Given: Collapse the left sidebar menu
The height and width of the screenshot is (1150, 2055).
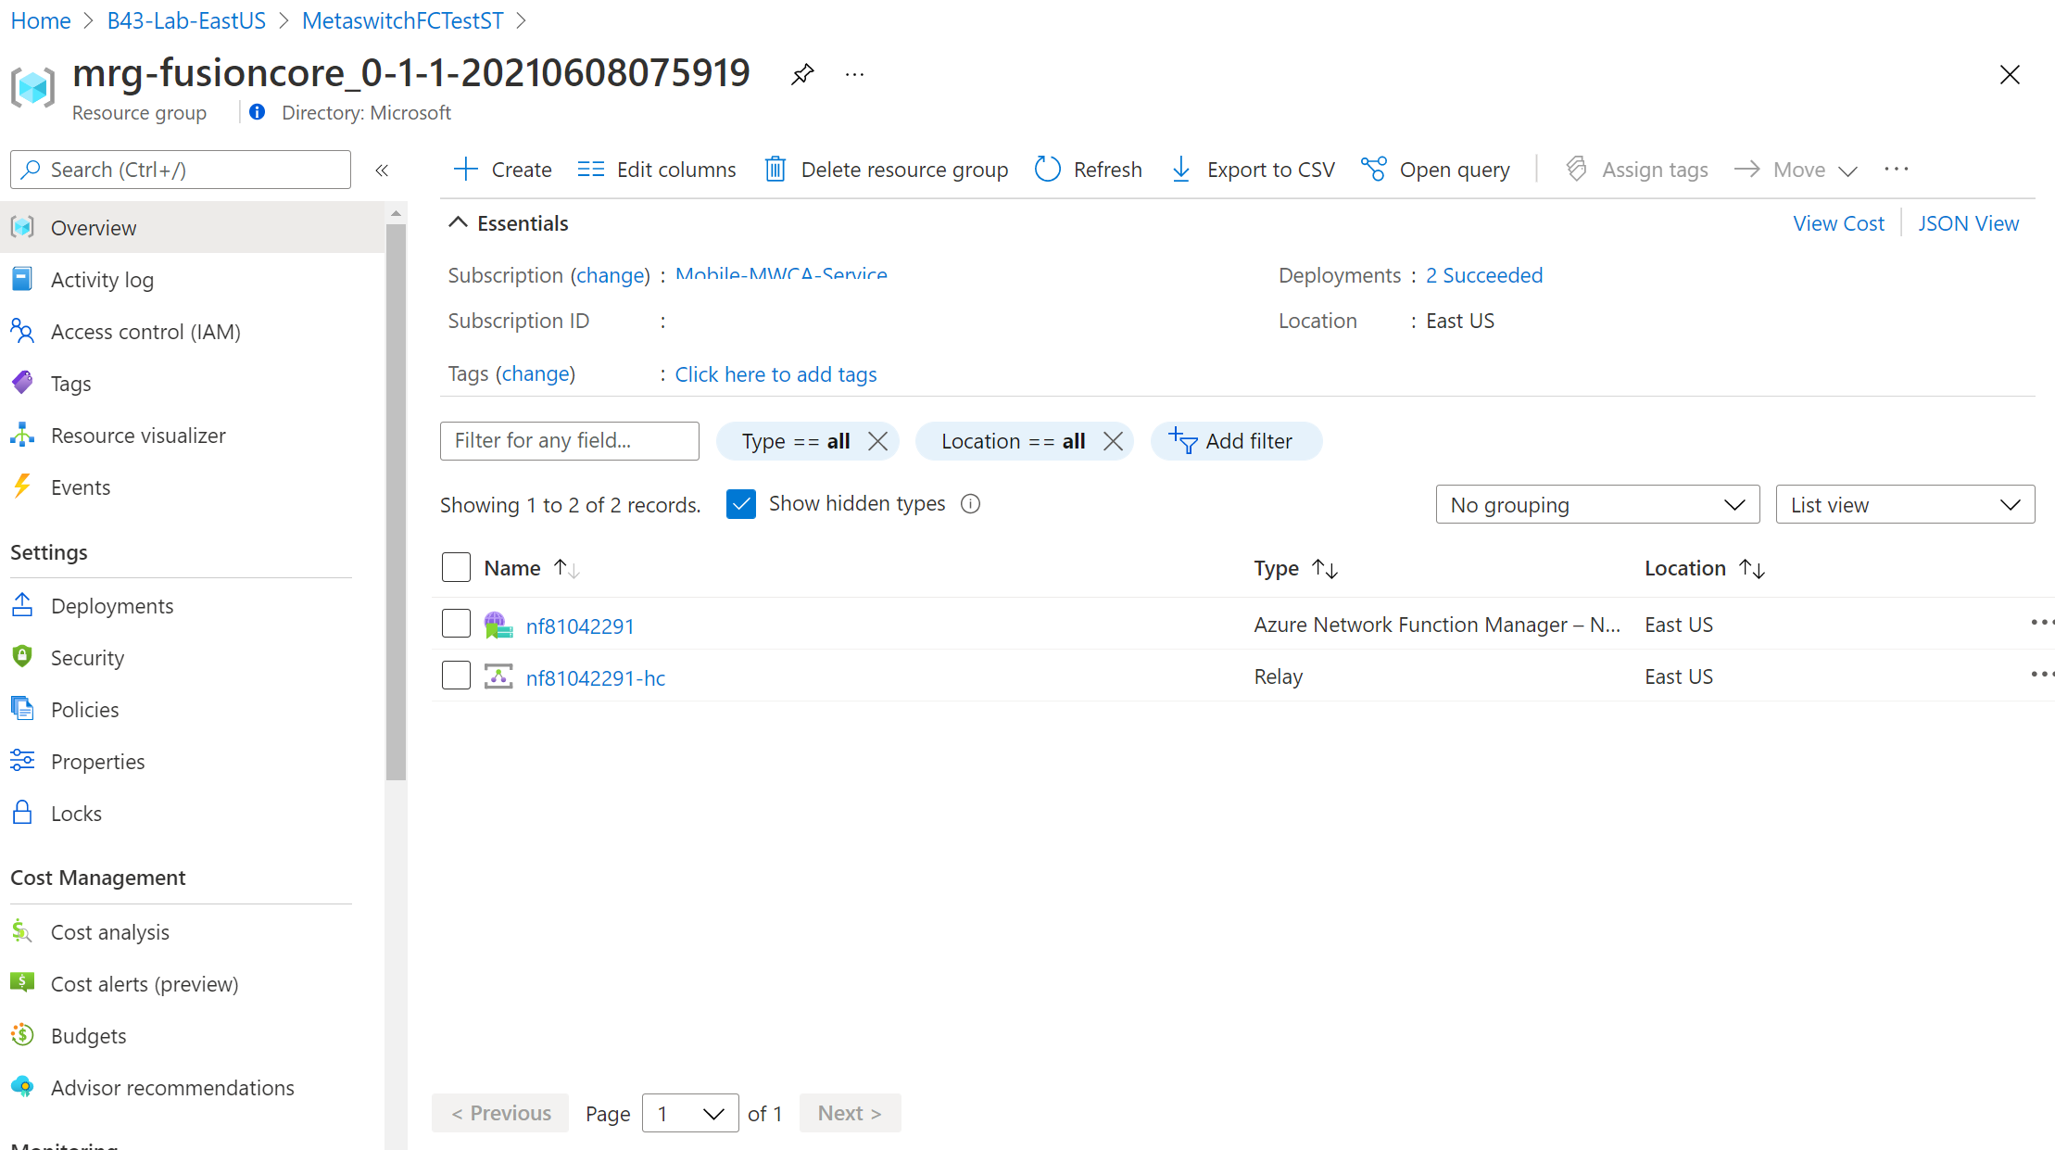Looking at the screenshot, I should pos(382,170).
